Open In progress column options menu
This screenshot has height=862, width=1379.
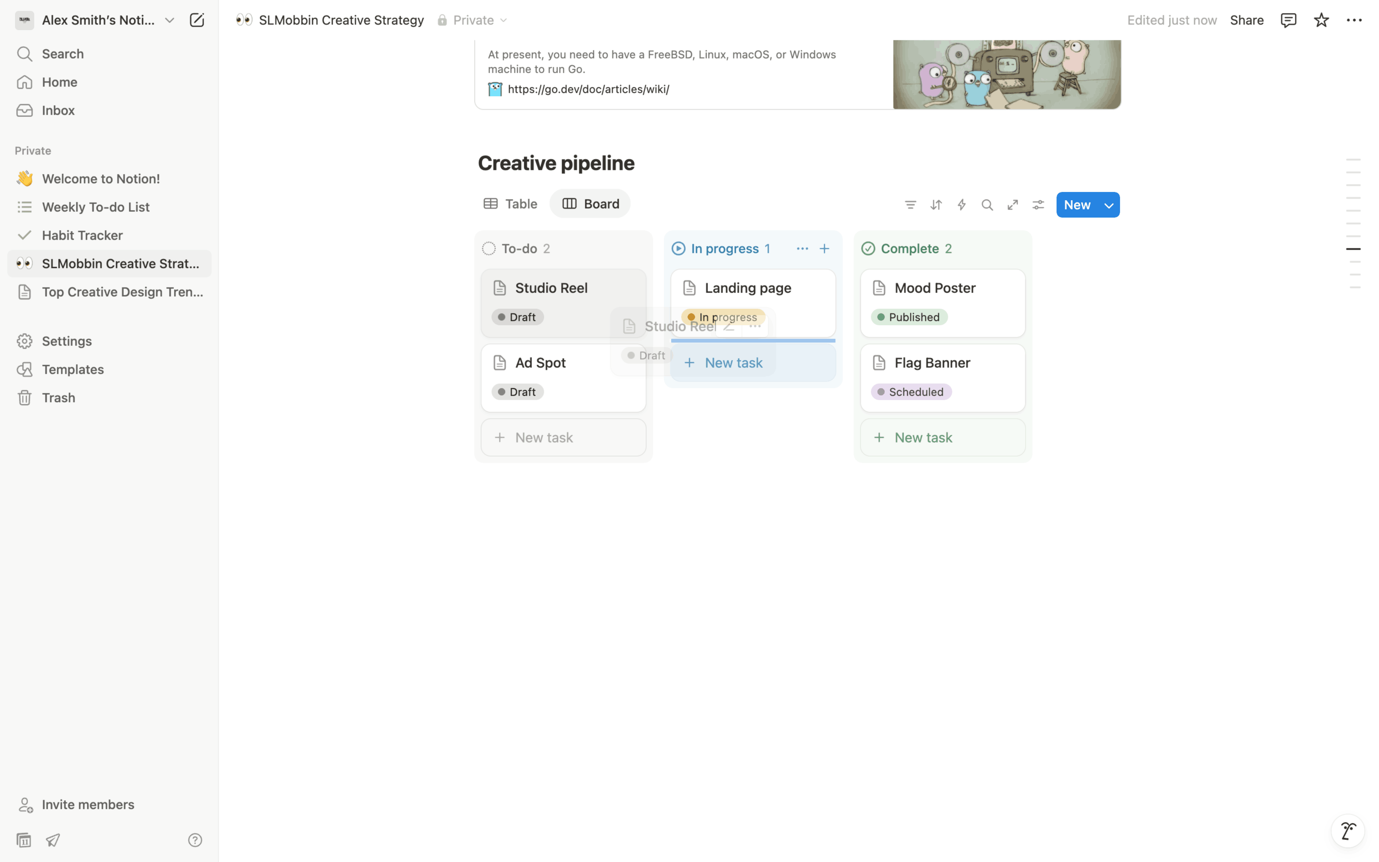pyautogui.click(x=802, y=249)
